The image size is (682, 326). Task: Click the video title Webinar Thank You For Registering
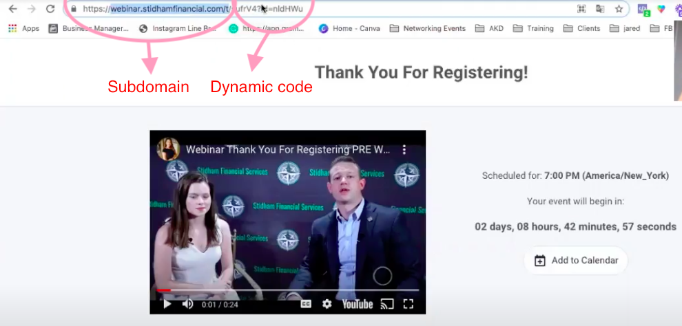click(288, 150)
